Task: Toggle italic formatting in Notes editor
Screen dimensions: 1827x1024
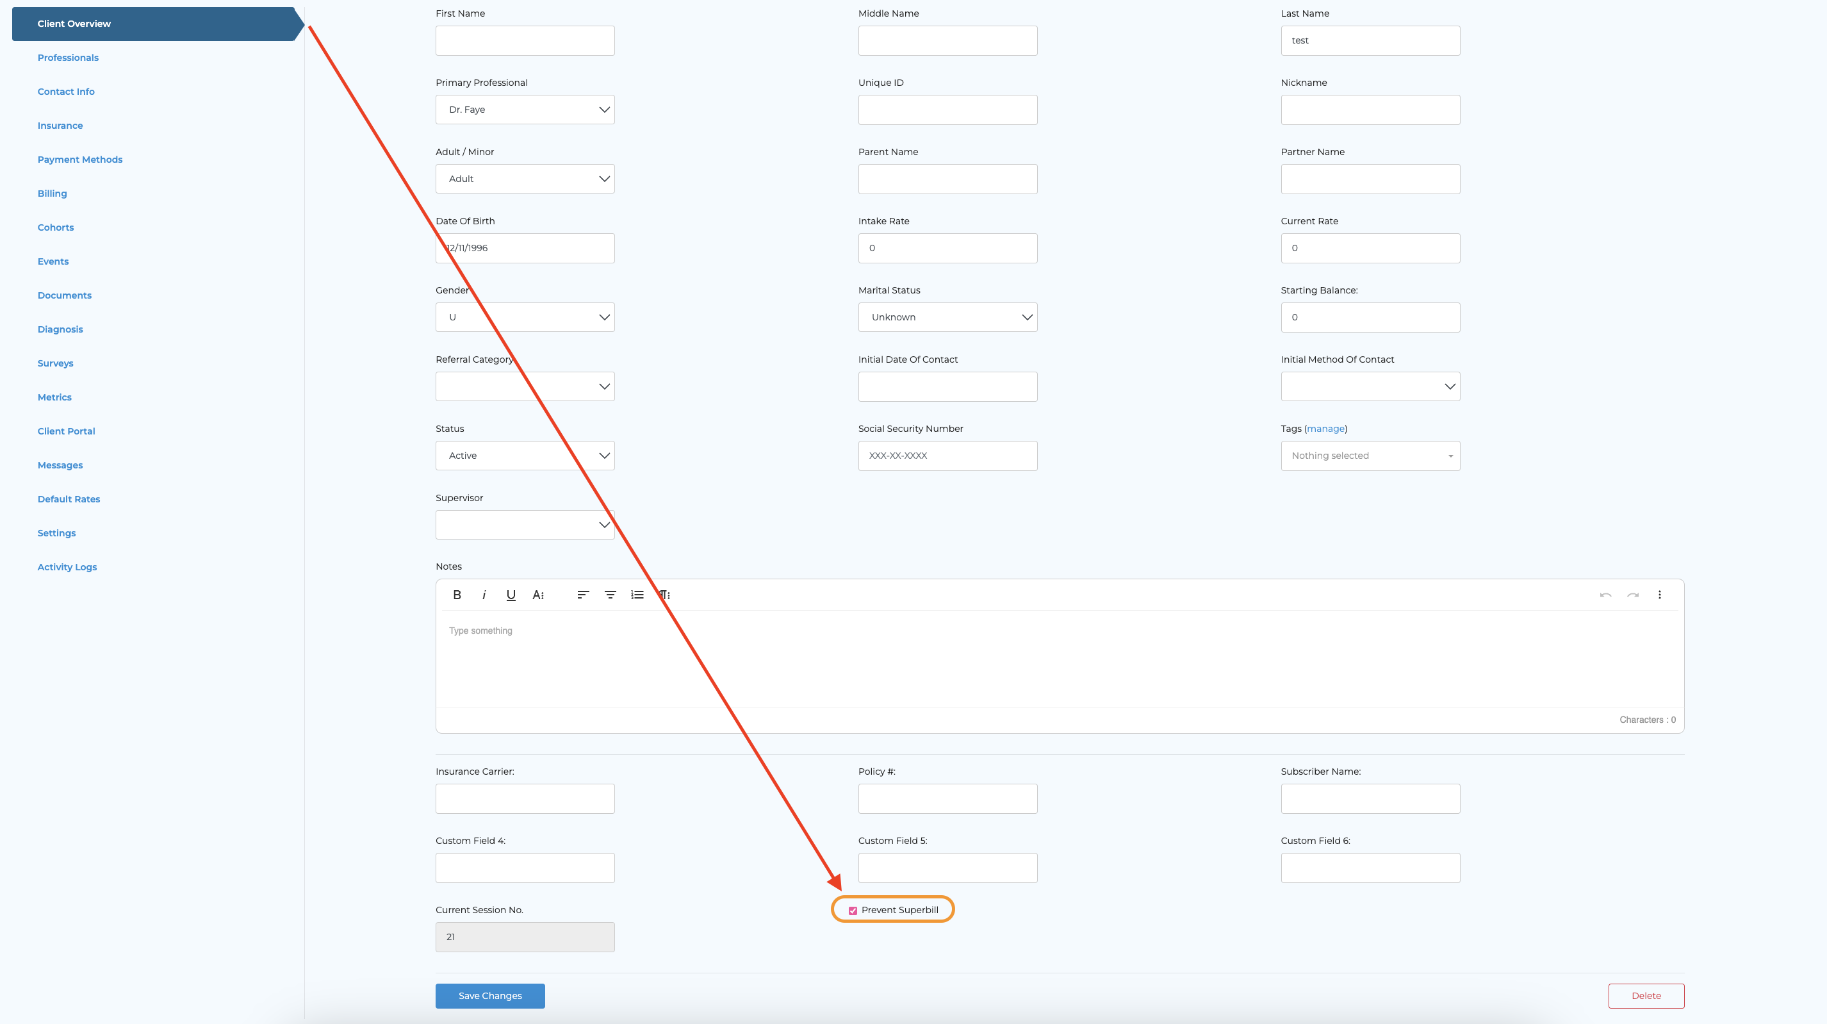Action: [484, 595]
